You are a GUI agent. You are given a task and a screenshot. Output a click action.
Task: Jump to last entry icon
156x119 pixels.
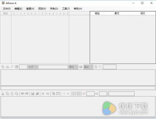47,94
